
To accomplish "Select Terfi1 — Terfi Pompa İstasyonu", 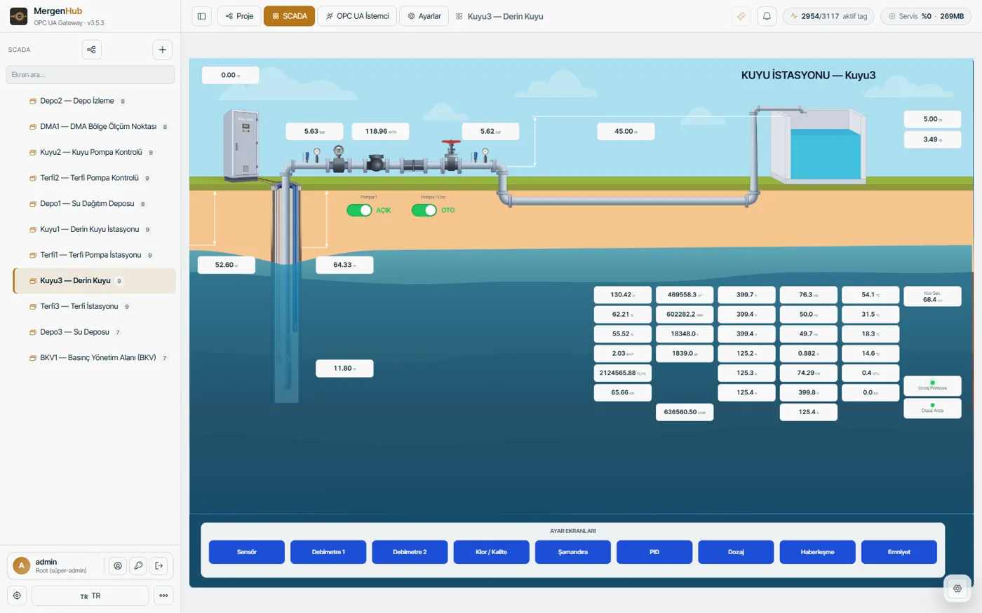I will pos(94,255).
